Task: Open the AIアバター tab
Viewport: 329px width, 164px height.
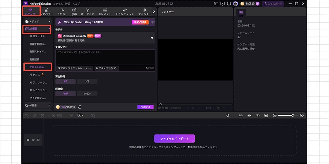Action: coord(46,12)
